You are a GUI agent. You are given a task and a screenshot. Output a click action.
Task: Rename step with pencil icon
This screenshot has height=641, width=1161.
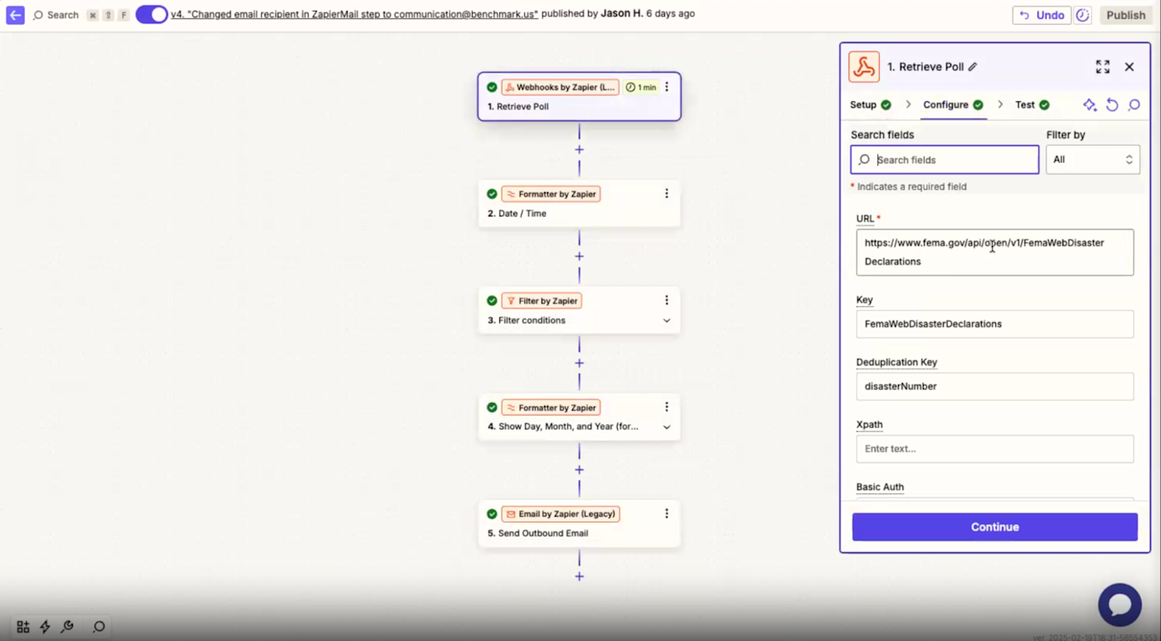tap(973, 67)
